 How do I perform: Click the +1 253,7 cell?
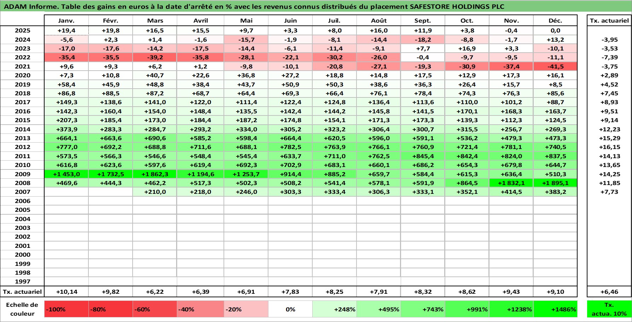pos(246,174)
